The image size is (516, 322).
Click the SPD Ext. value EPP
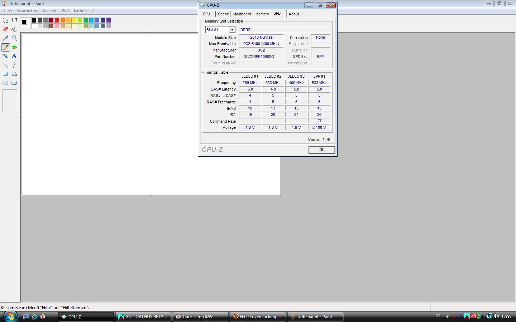click(320, 57)
